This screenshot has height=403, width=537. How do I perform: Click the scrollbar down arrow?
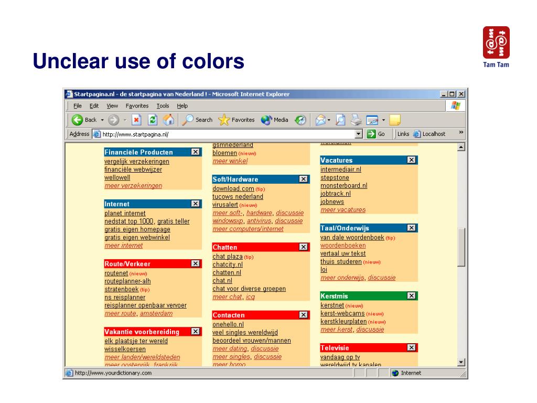(x=461, y=362)
